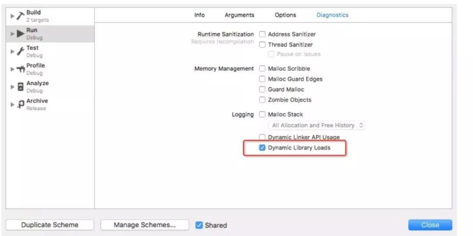Expand the Archive disclosure triangle

point(13,104)
